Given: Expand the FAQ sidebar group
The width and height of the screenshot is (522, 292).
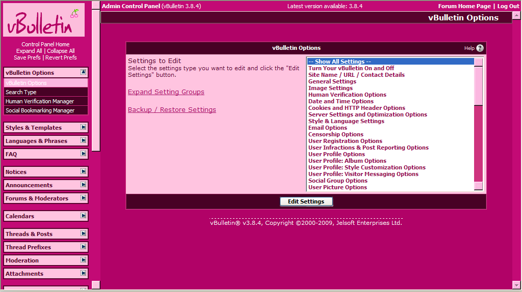Looking at the screenshot, I should [83, 154].
